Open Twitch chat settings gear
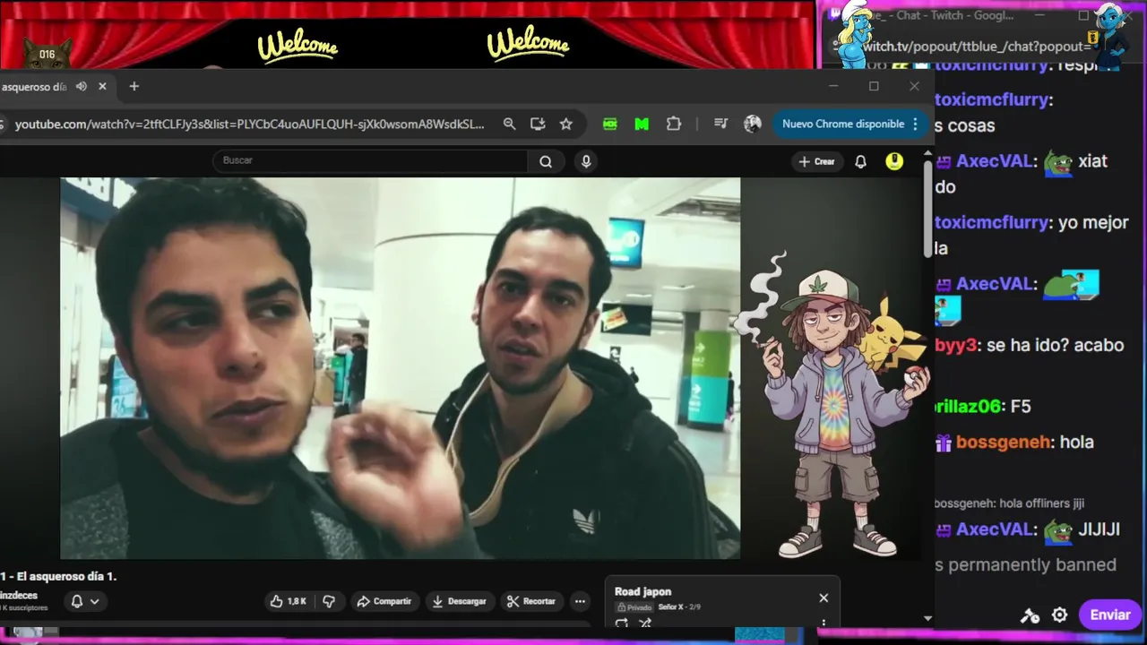 click(x=1059, y=615)
